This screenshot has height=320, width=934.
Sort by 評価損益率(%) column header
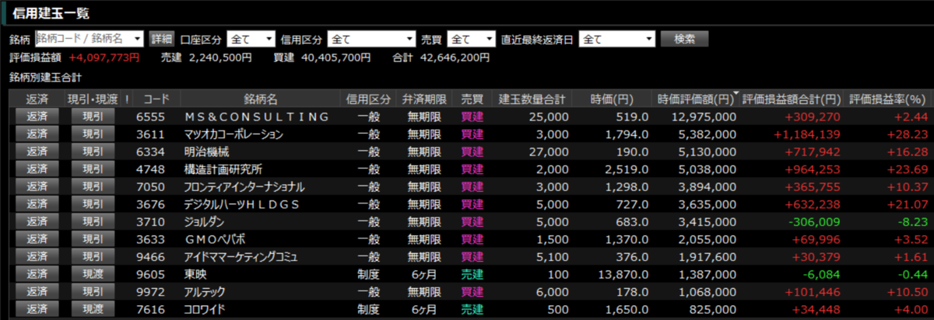[887, 99]
